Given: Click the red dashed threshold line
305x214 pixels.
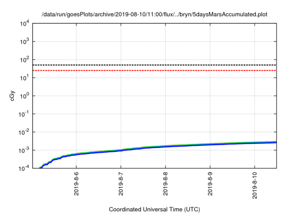Looking at the screenshot, I should click(154, 70).
